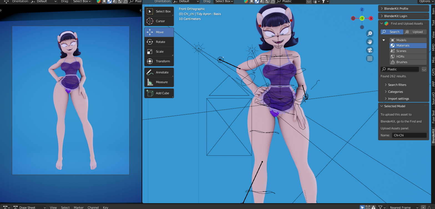435x209 pixels.
Task: Open the BlenderKit sidebar tab
Action: [x=433, y=136]
